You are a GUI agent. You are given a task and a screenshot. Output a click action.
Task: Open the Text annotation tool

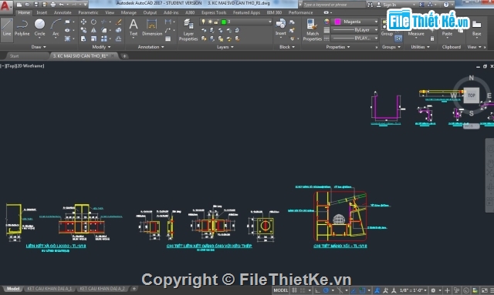point(134,28)
